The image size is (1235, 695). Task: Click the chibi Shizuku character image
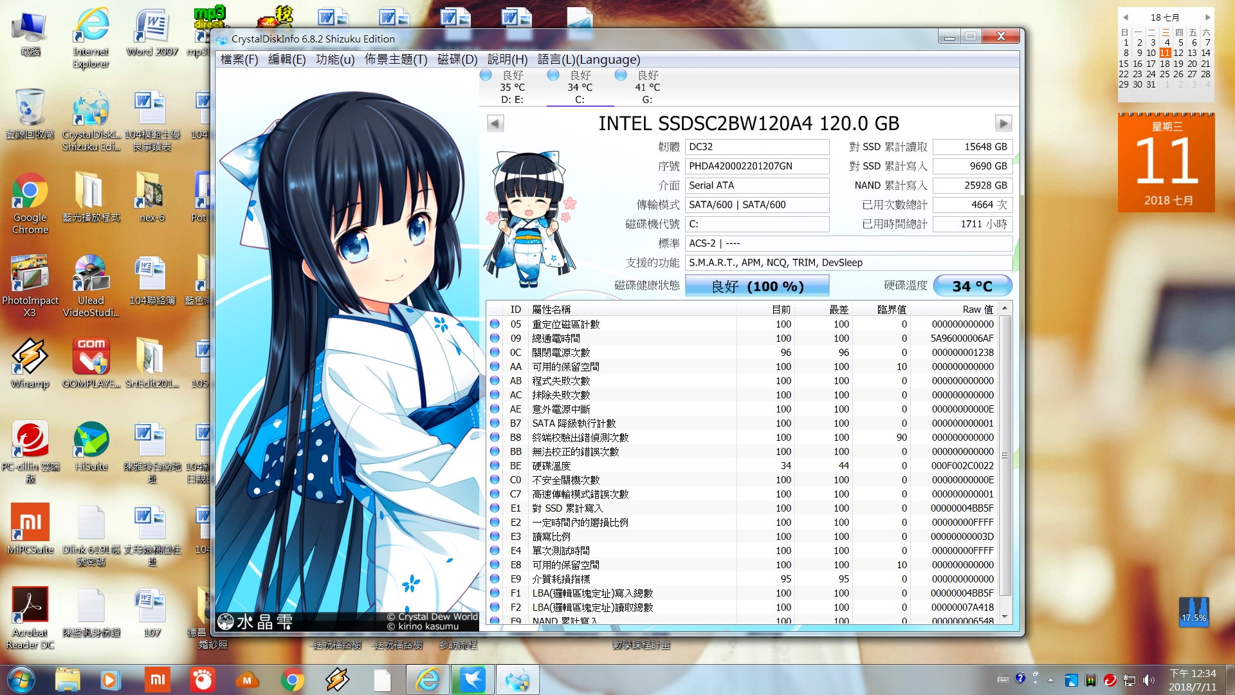pos(531,219)
